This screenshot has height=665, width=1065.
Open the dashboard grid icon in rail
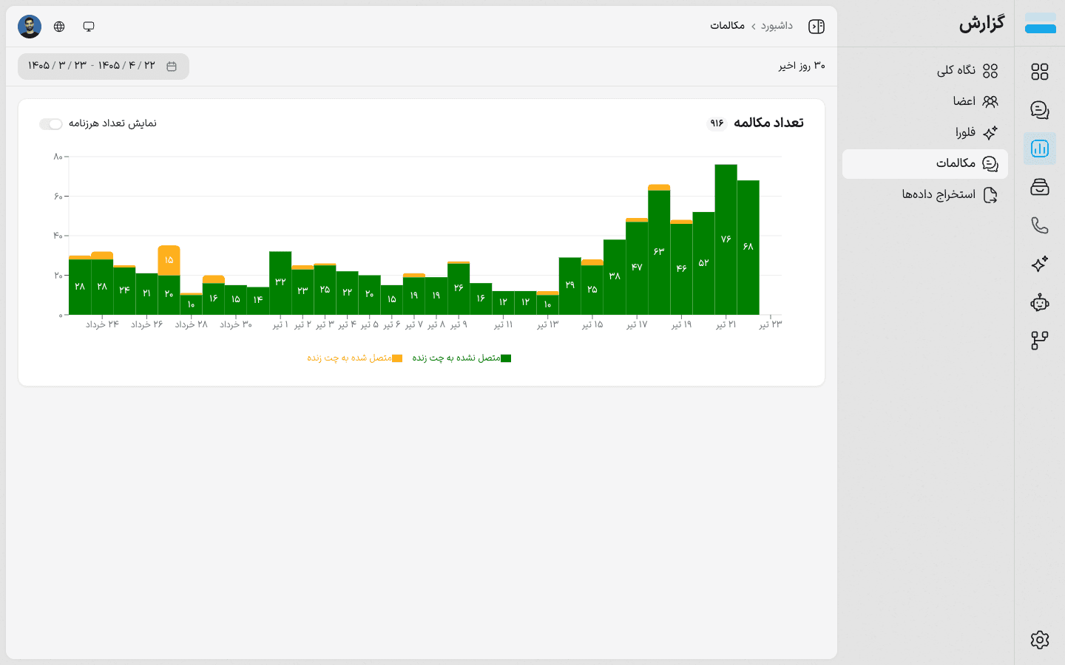tap(1040, 72)
